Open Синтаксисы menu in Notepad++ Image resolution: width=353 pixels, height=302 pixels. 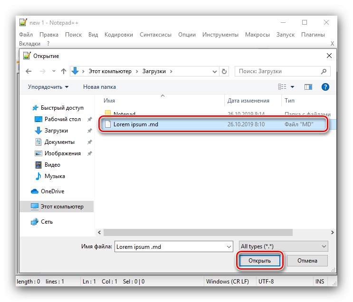(x=155, y=35)
